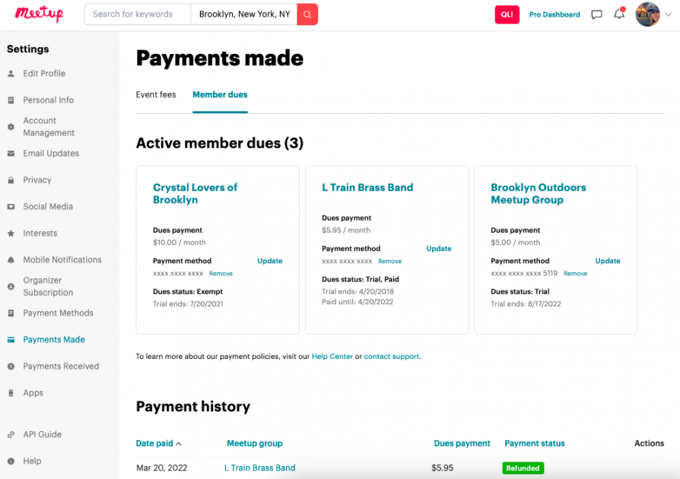Image resolution: width=680 pixels, height=479 pixels.
Task: Click the Mar 20, 2022 date cell
Action: click(x=162, y=468)
